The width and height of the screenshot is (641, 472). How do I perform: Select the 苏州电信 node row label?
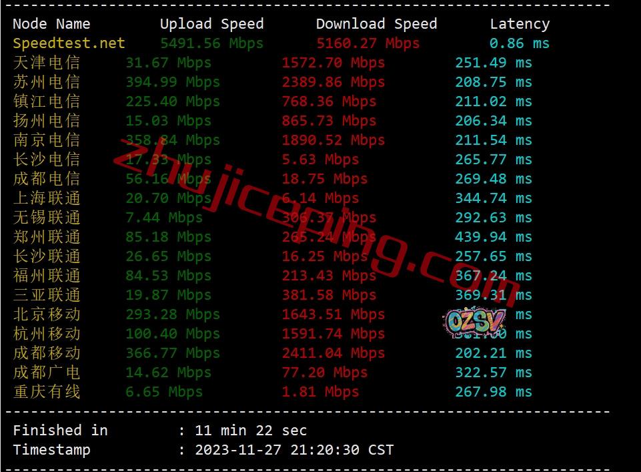tap(47, 82)
